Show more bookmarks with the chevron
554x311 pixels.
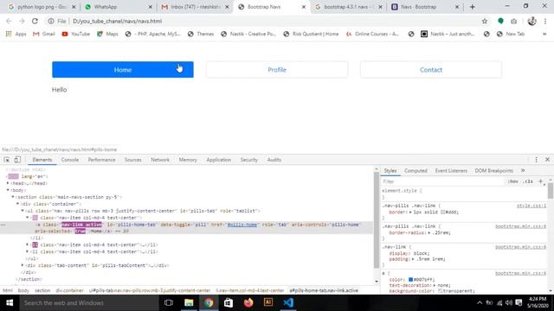(544, 34)
